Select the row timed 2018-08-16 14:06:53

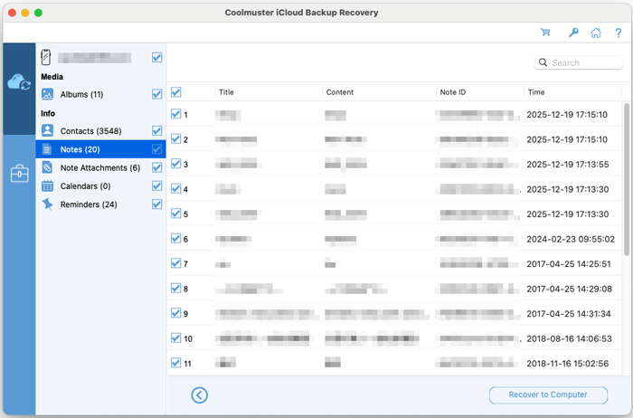pyautogui.click(x=394, y=338)
